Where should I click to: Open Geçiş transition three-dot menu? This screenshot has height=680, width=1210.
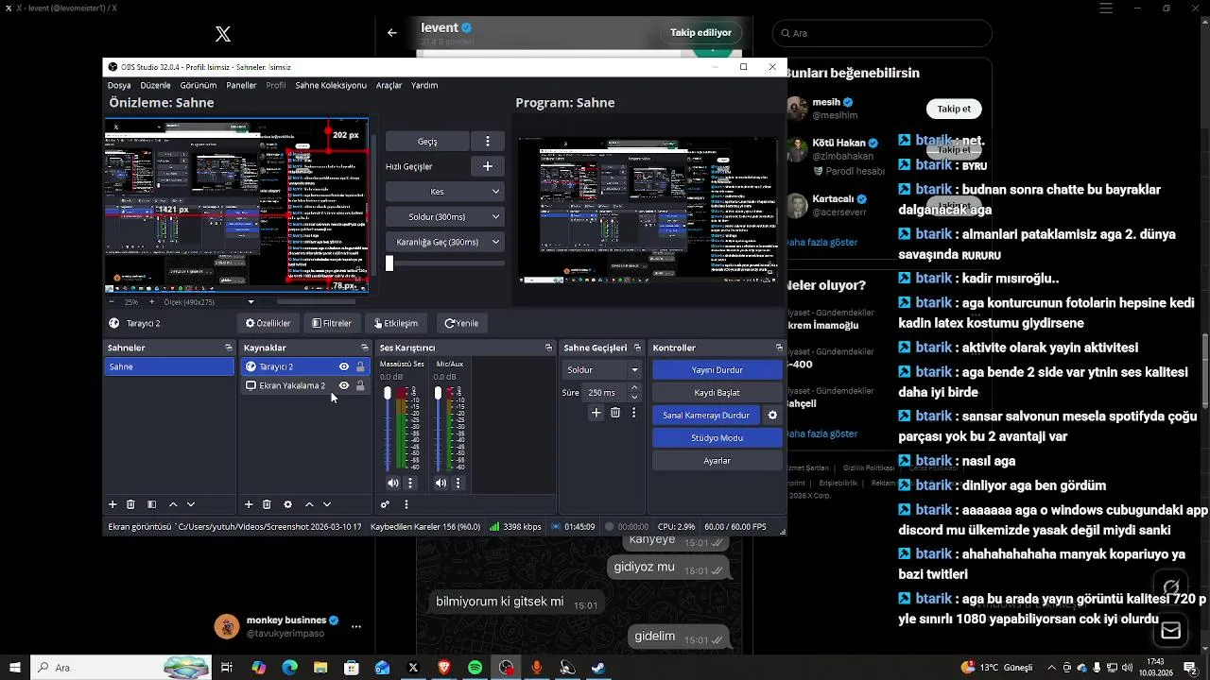[x=488, y=141]
